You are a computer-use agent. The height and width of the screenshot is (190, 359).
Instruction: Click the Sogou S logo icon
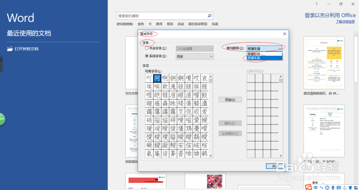point(309,187)
